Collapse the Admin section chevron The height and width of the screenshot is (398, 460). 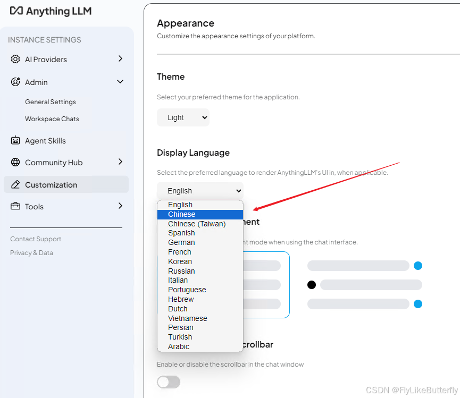[120, 81]
